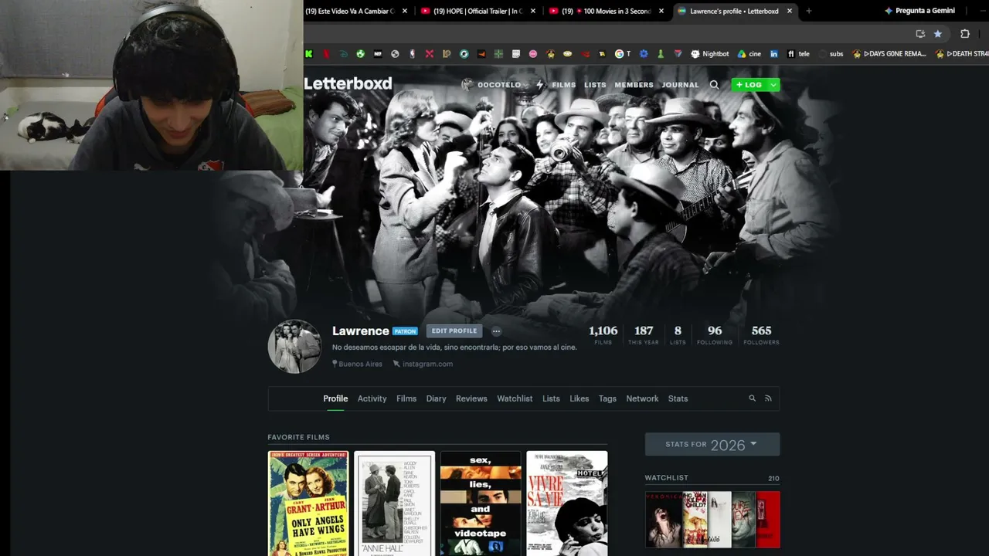Open the Annie Hall poster
Image resolution: width=989 pixels, height=556 pixels.
(394, 503)
